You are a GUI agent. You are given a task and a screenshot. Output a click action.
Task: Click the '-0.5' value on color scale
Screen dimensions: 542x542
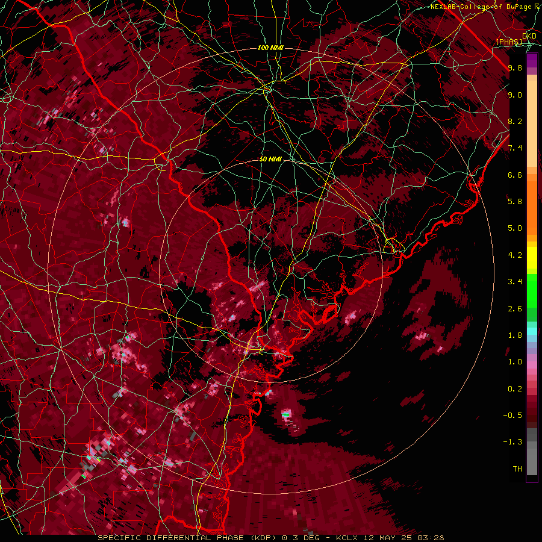[512, 416]
